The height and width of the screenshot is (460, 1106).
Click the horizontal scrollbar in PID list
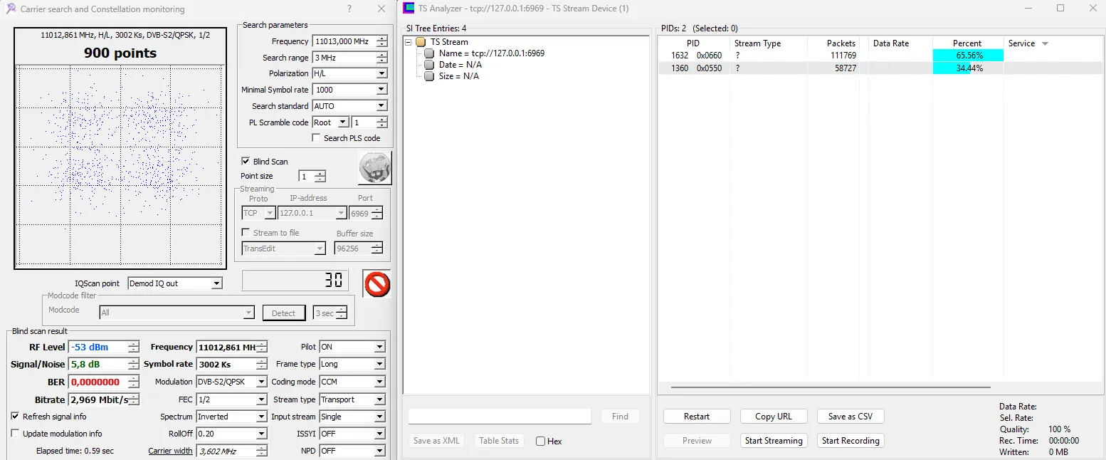(x=830, y=387)
